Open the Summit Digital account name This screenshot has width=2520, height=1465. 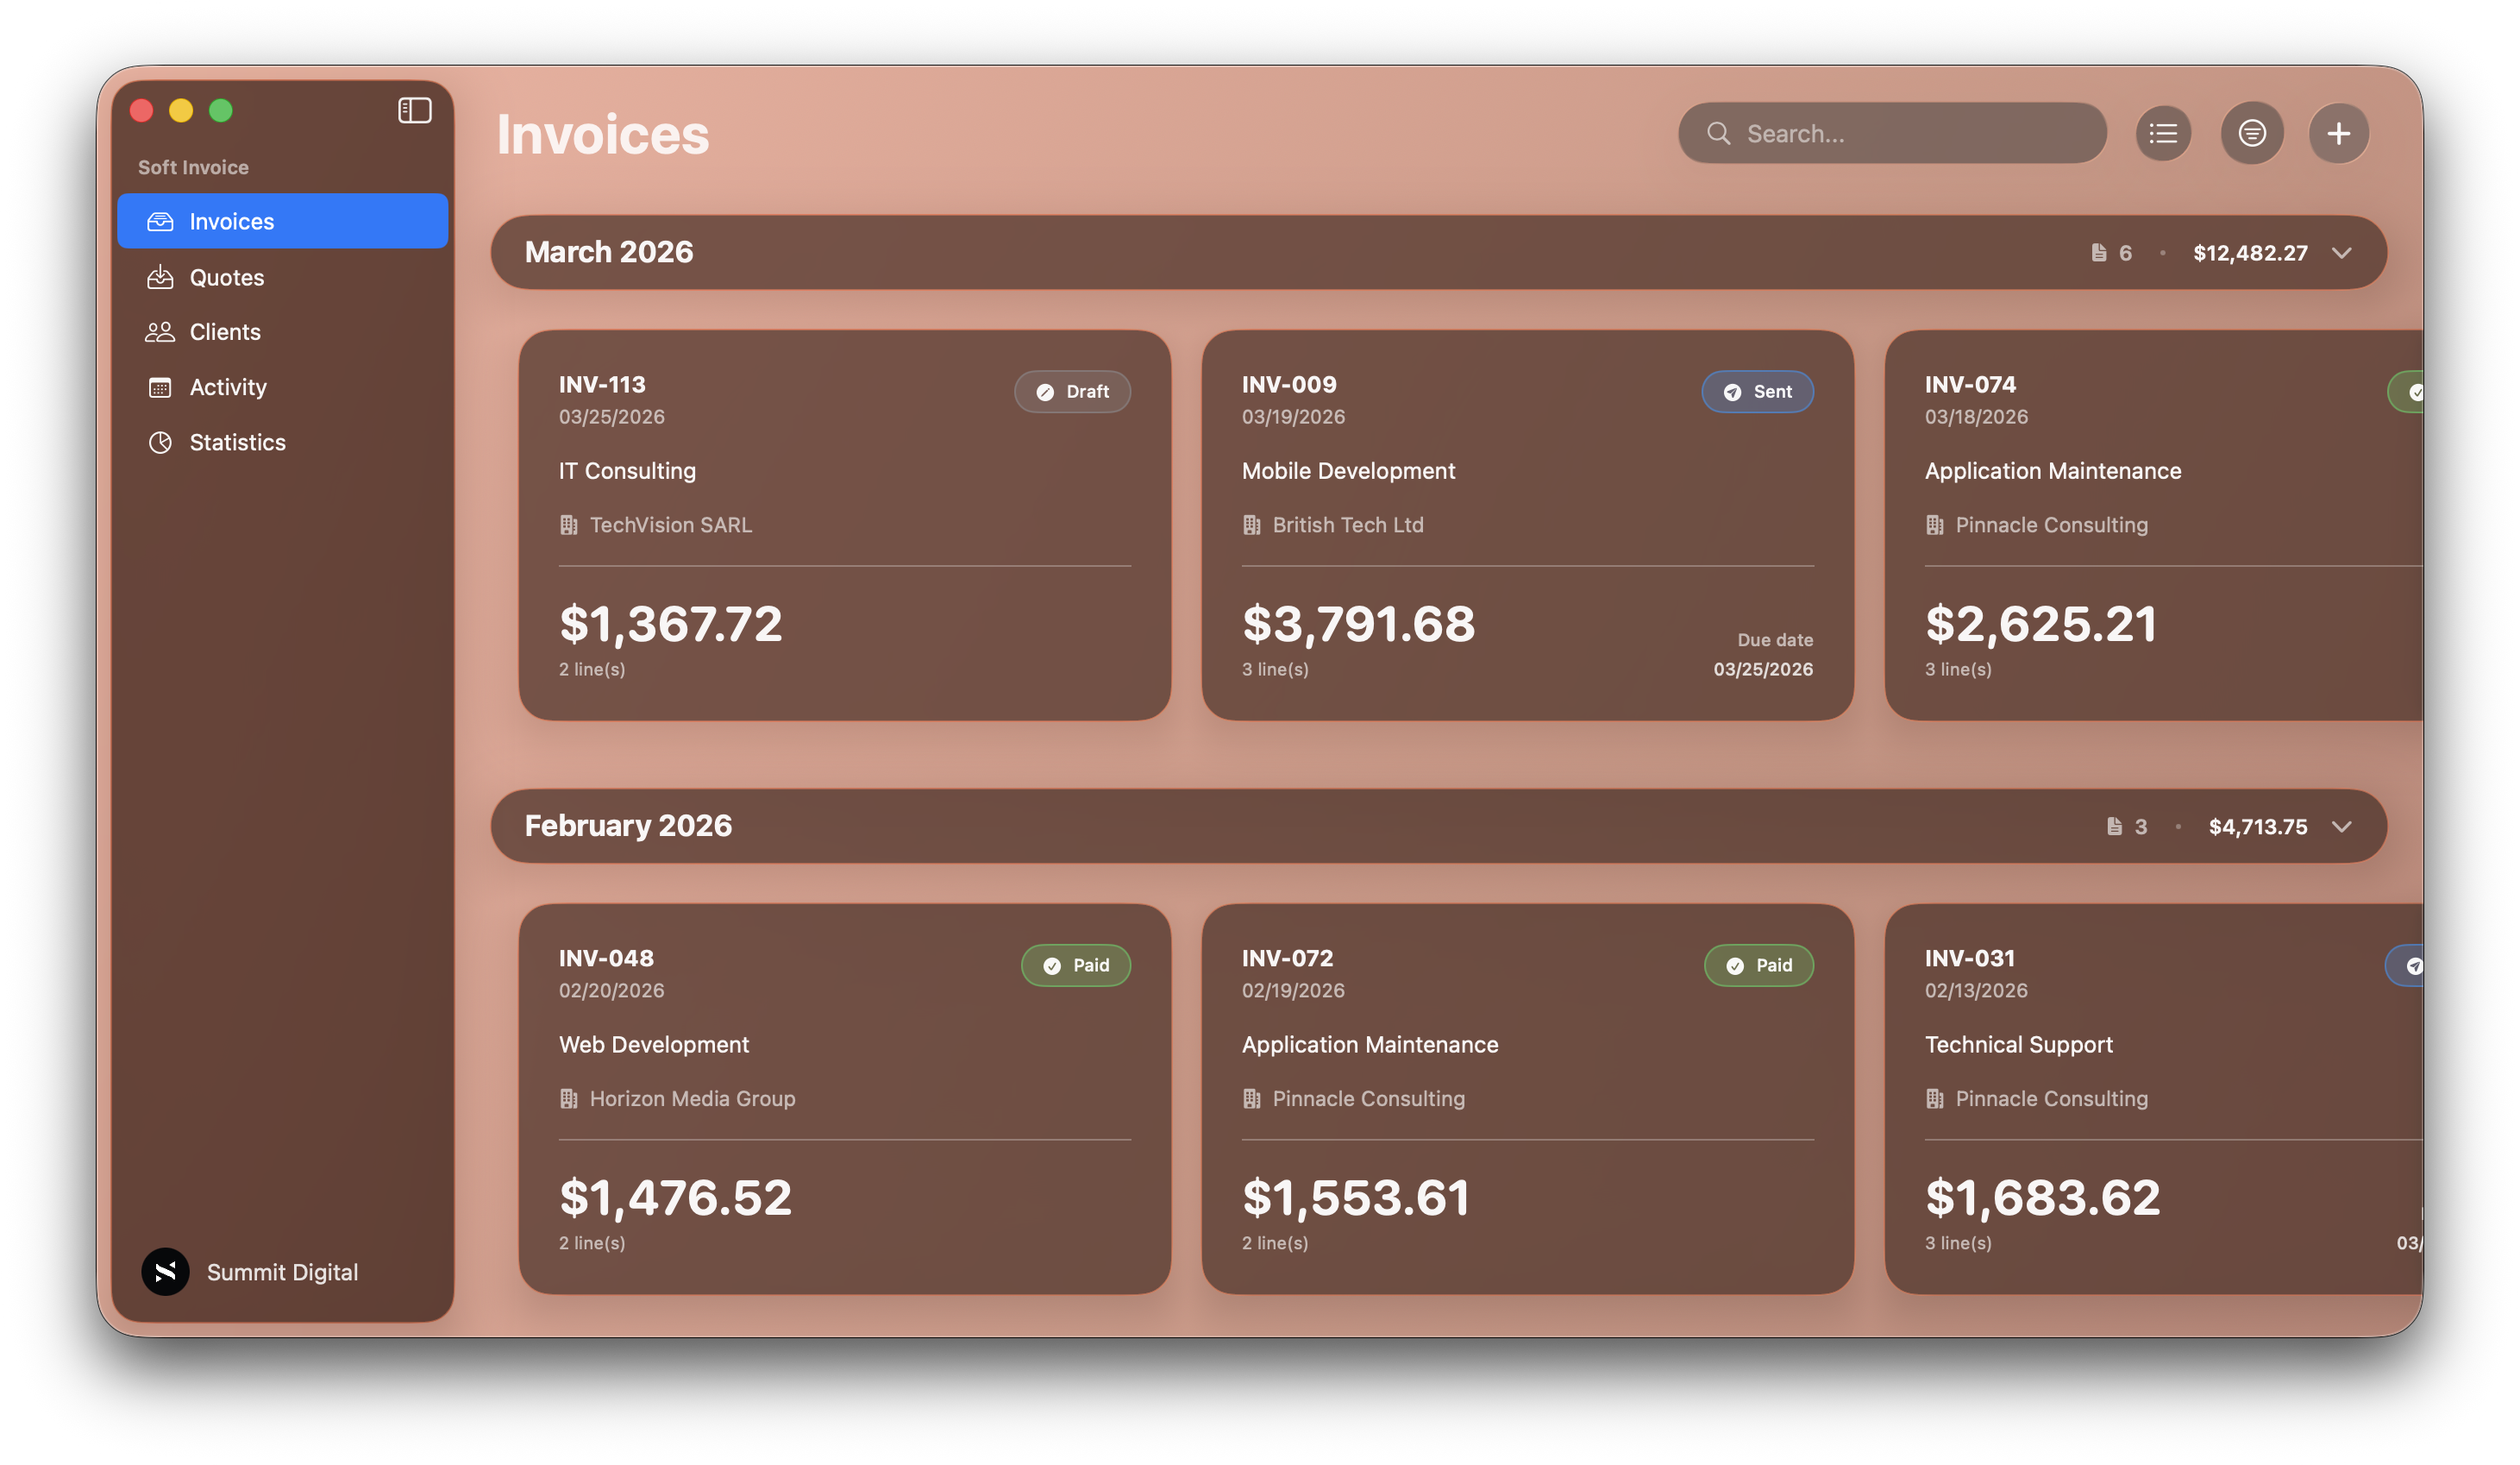(282, 1272)
